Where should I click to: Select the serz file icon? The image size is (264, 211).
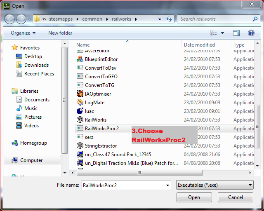coord(80,137)
